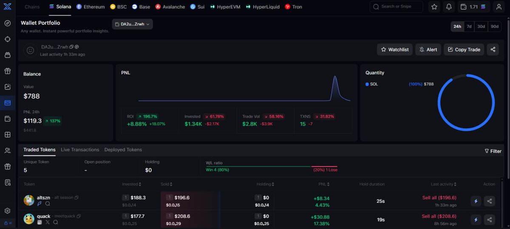The height and width of the screenshot is (229, 510).
Task: Click the blue SOL legend dot
Action: (367, 84)
